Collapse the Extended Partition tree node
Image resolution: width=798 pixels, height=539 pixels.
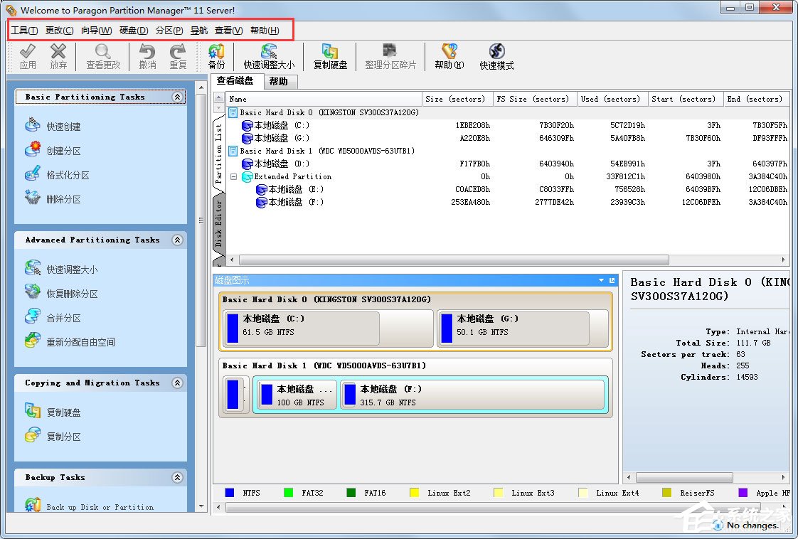233,176
